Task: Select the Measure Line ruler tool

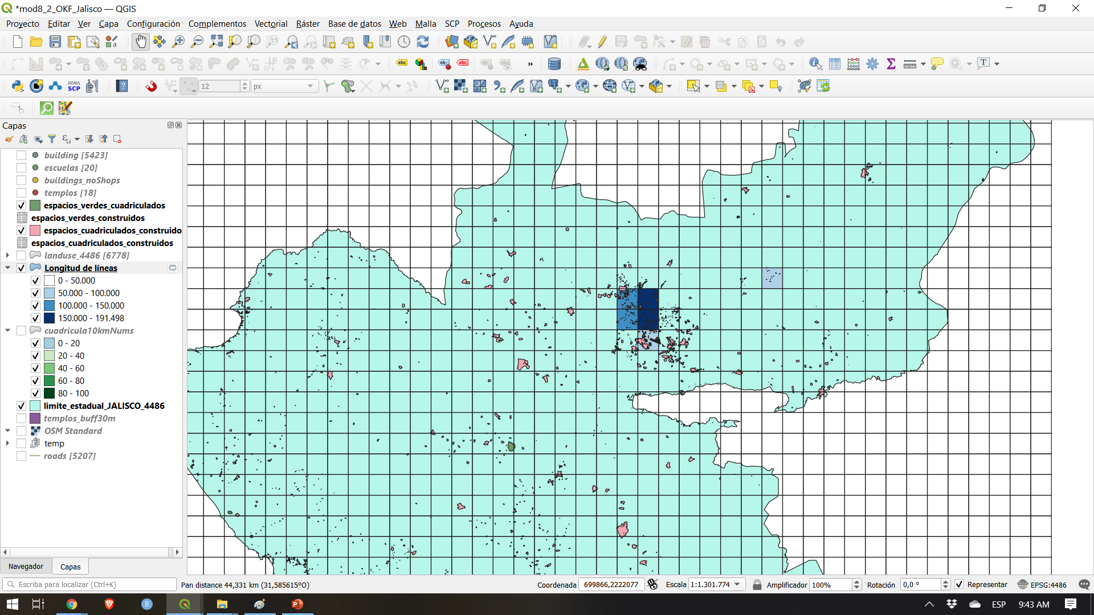Action: pos(910,64)
